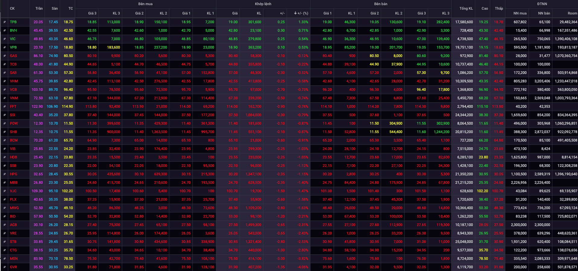This screenshot has height=271, width=578.
Task: Pin the CTG stock row
Action: 5,250
